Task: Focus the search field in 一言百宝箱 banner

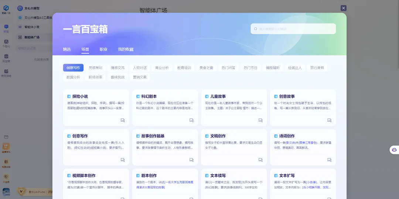Action: click(293, 29)
